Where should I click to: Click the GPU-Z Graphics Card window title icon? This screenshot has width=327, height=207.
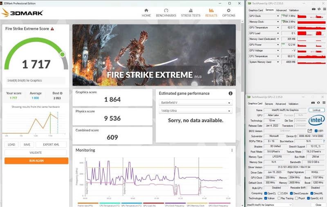click(x=249, y=97)
